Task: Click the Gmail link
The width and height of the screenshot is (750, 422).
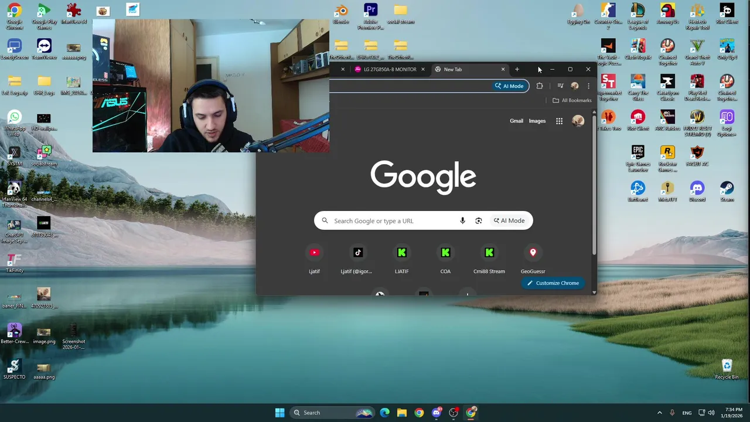Action: coord(516,121)
